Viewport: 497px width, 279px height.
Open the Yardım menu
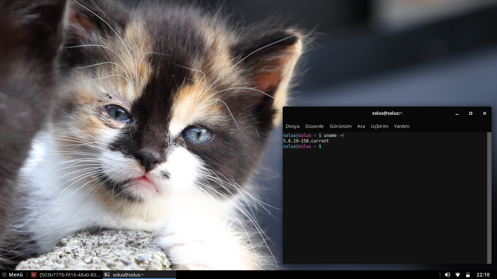pyautogui.click(x=402, y=126)
